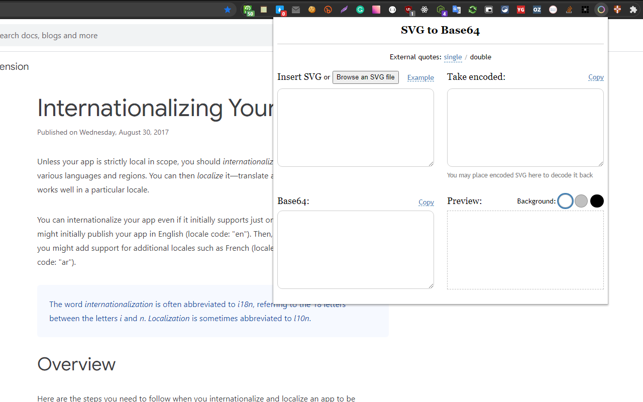This screenshot has height=402, width=643.
Task: Open the uBlock Origin shield icon
Action: [409, 10]
